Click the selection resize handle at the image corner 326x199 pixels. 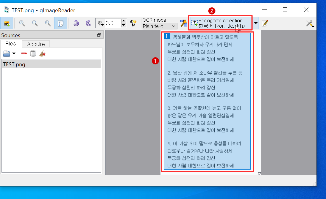tap(259, 173)
